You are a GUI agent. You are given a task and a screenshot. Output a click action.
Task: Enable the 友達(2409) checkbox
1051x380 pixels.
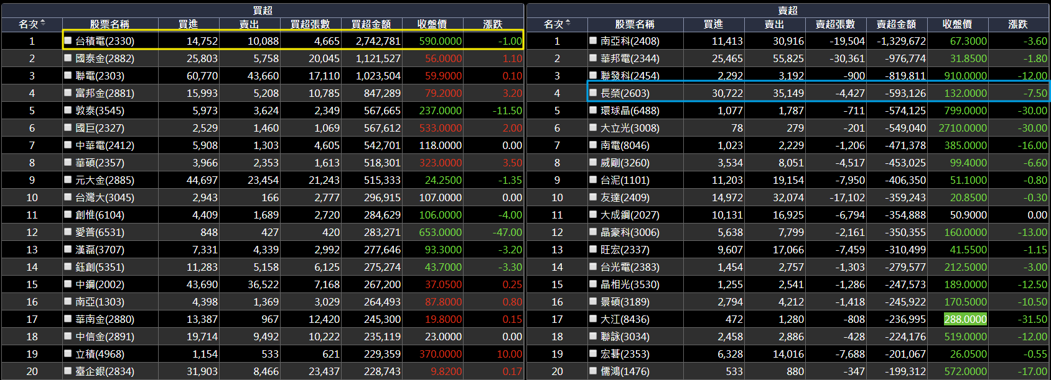coord(594,197)
